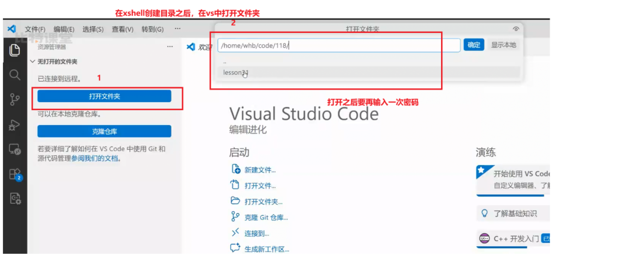The image size is (628, 269).
Task: Click the lightbulb icon for 了解基础知识
Action: tap(485, 213)
